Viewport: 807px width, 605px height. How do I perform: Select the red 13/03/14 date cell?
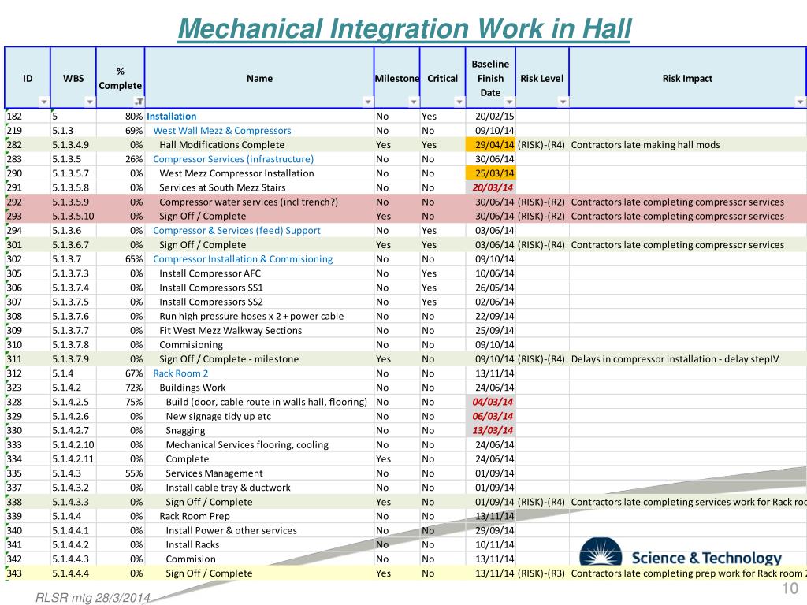coord(490,431)
